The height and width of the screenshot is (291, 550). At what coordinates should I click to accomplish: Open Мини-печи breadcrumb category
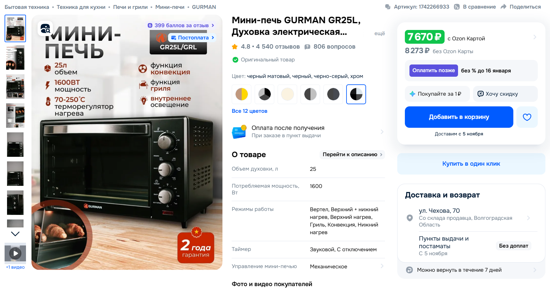(x=170, y=7)
